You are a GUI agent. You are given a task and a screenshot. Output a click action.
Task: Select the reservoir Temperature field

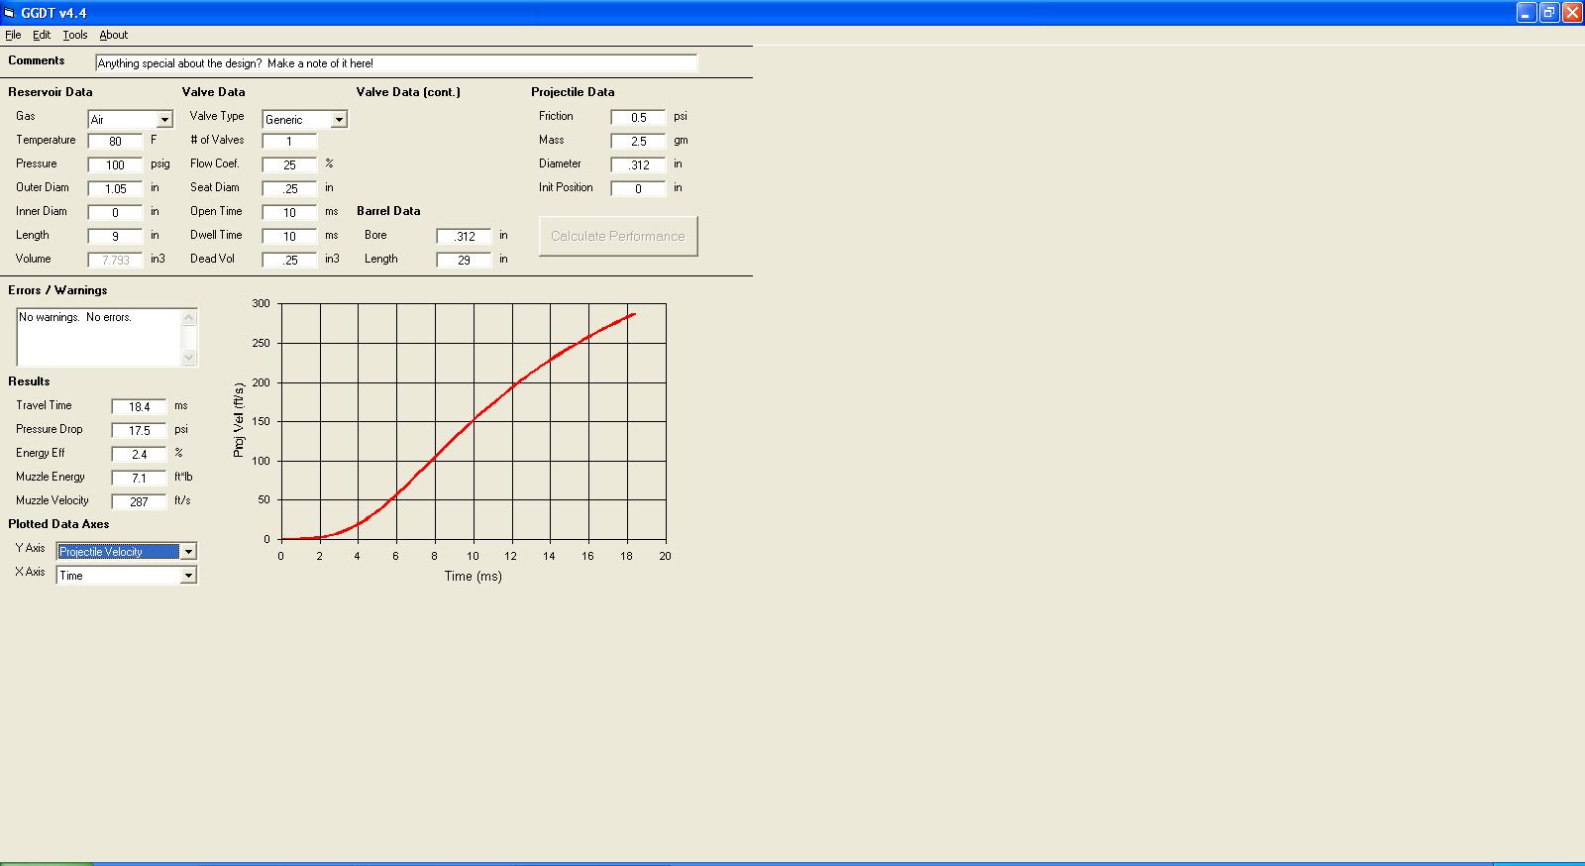(115, 141)
